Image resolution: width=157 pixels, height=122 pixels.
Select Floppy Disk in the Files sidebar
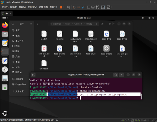click(x=20, y=84)
